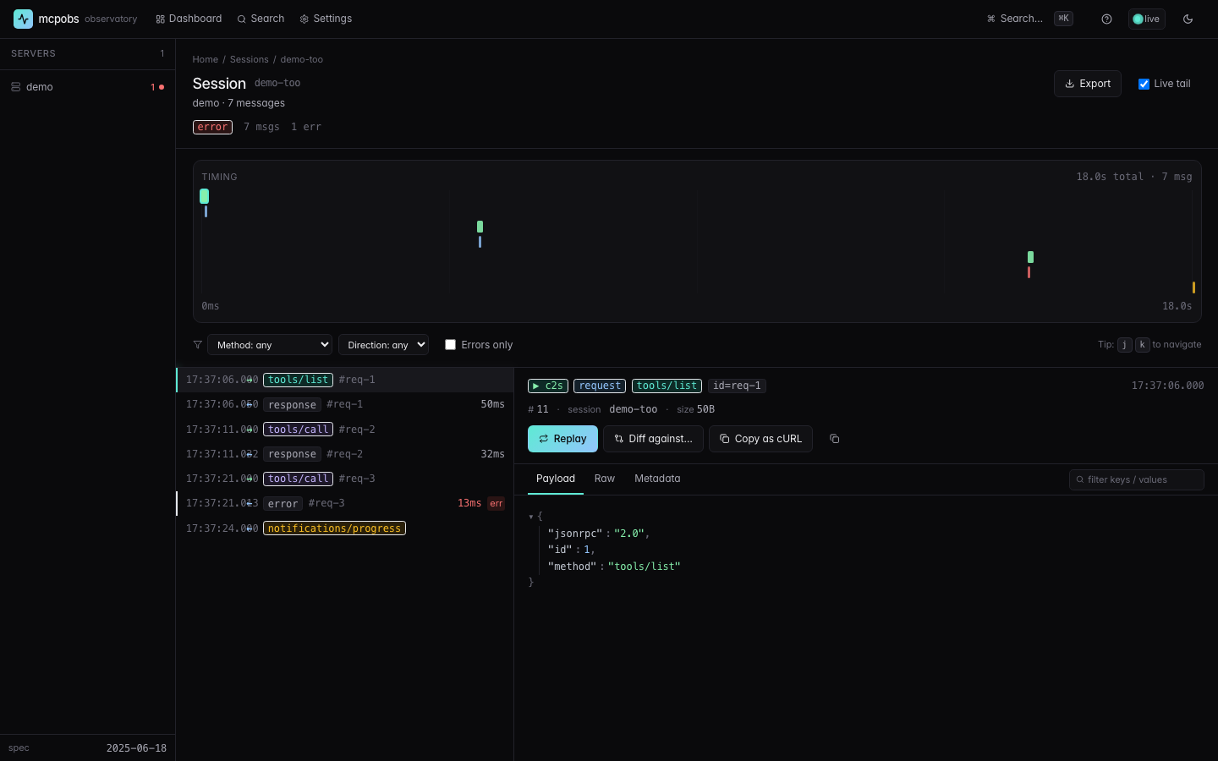Select the demo server in sidebar

[x=87, y=87]
